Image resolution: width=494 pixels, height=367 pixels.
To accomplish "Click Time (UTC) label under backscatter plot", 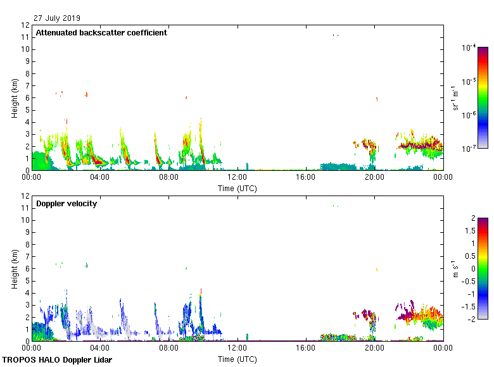I will [237, 188].
